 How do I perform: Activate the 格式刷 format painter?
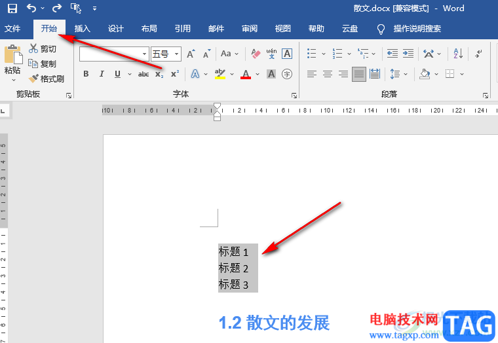point(46,79)
